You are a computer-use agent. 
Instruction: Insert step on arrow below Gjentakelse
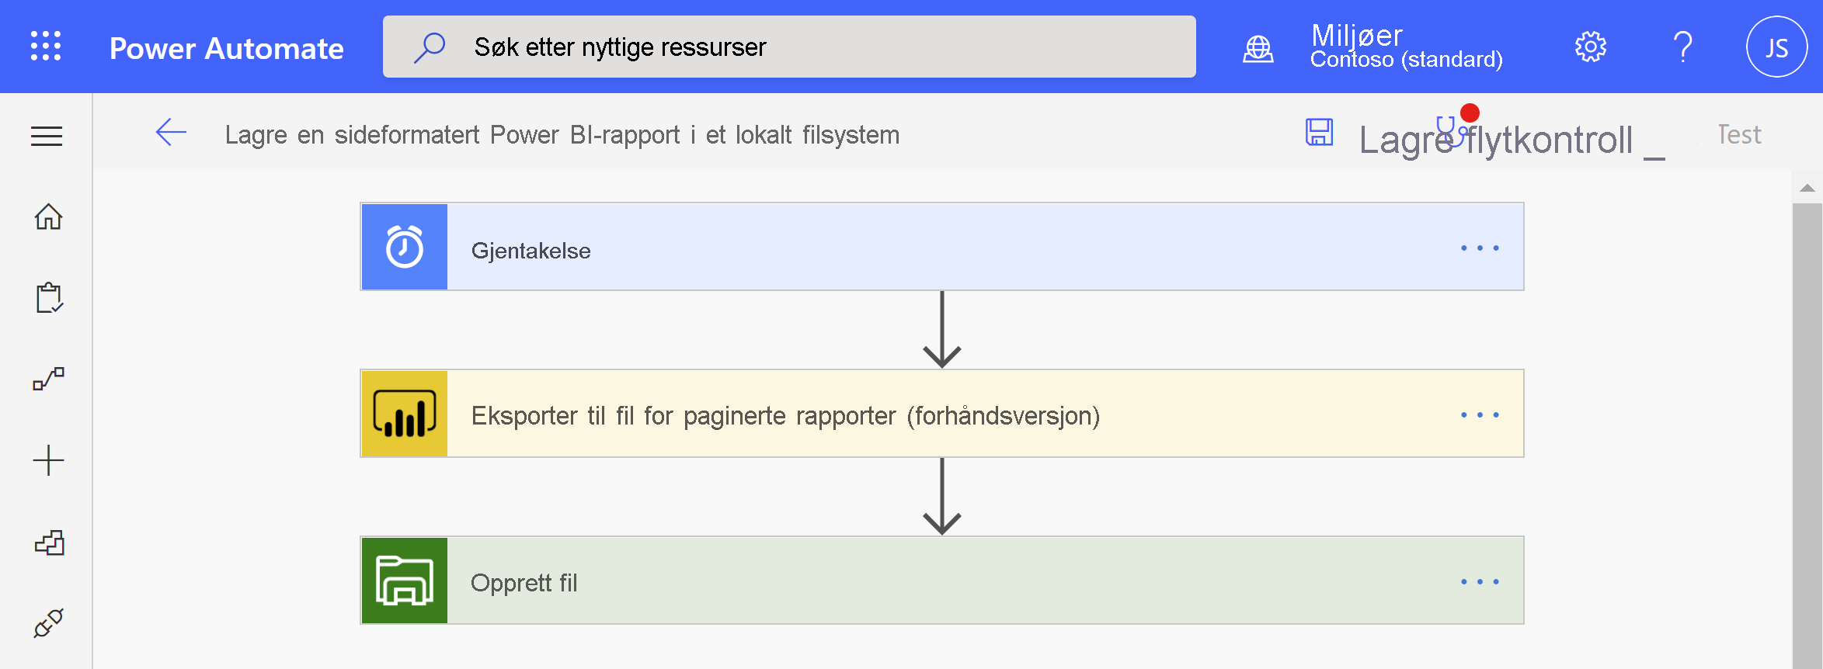pyautogui.click(x=942, y=330)
